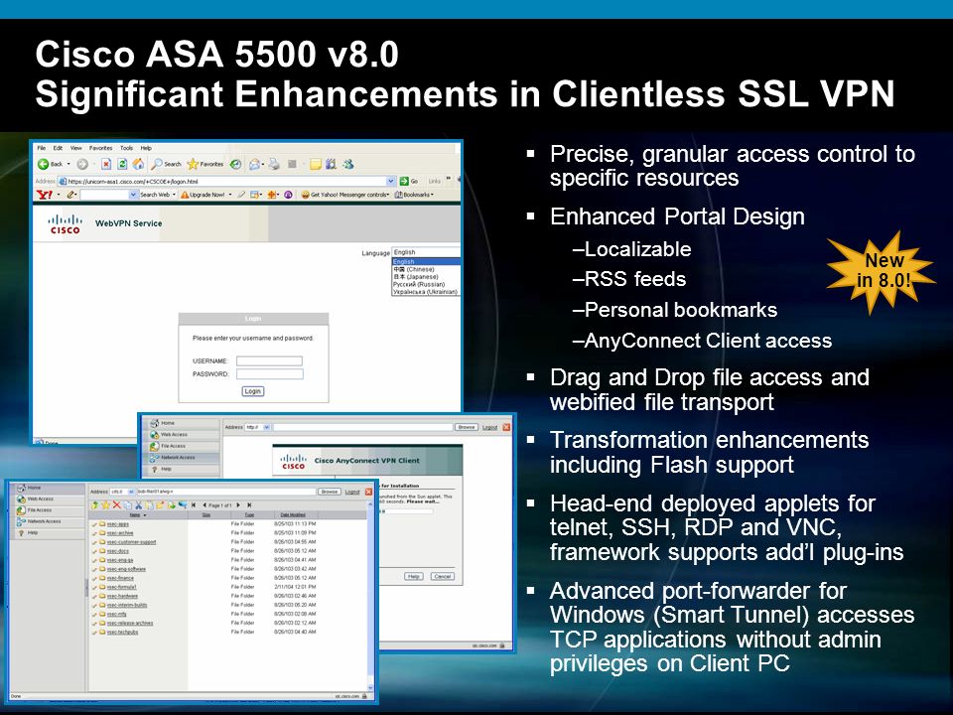953x715 pixels.
Task: Open File menu in browser window
Action: point(42,148)
